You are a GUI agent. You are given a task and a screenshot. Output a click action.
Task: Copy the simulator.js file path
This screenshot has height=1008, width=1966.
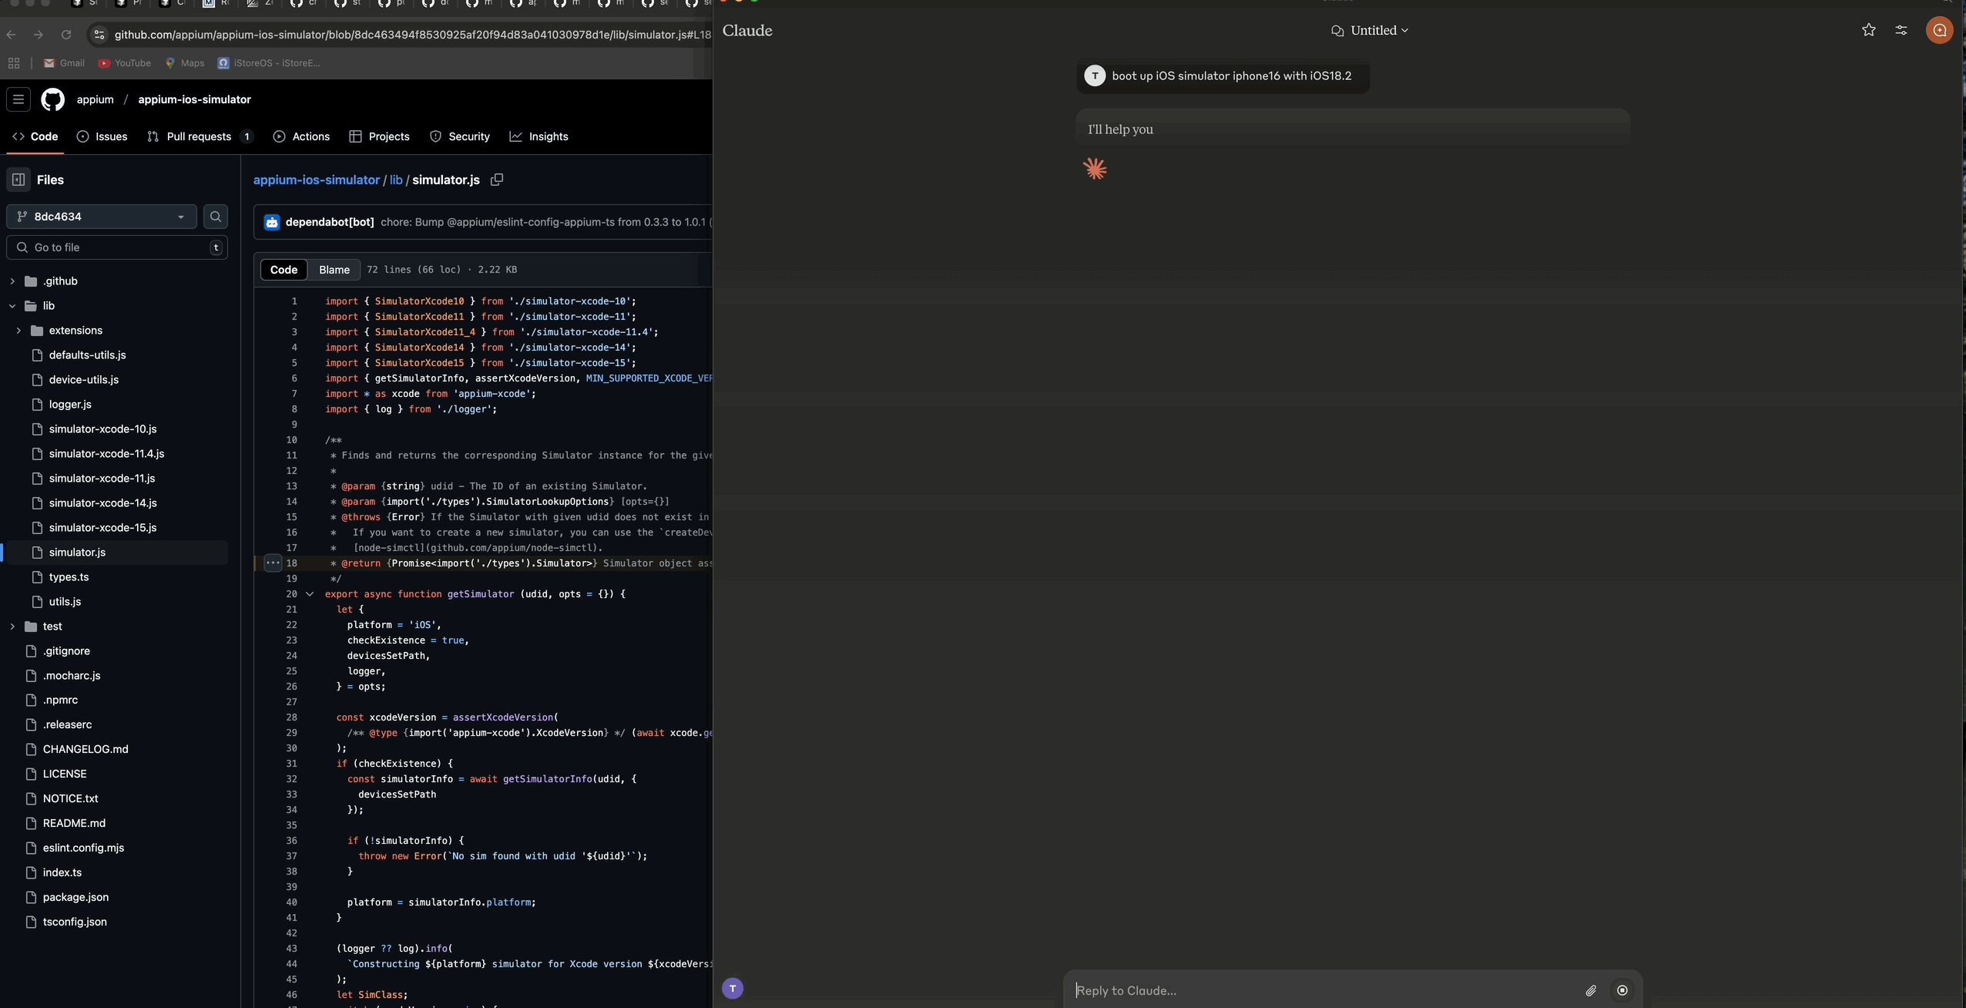point(497,180)
